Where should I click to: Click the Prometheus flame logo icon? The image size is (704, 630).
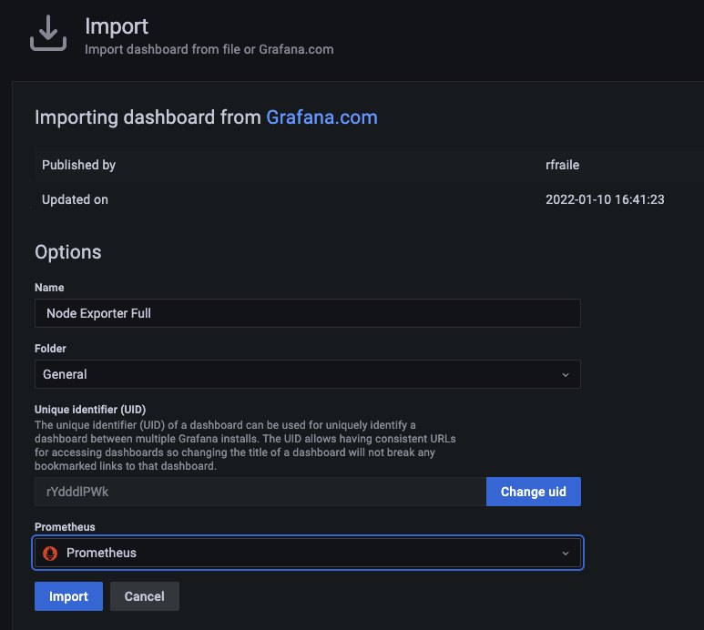click(x=50, y=553)
